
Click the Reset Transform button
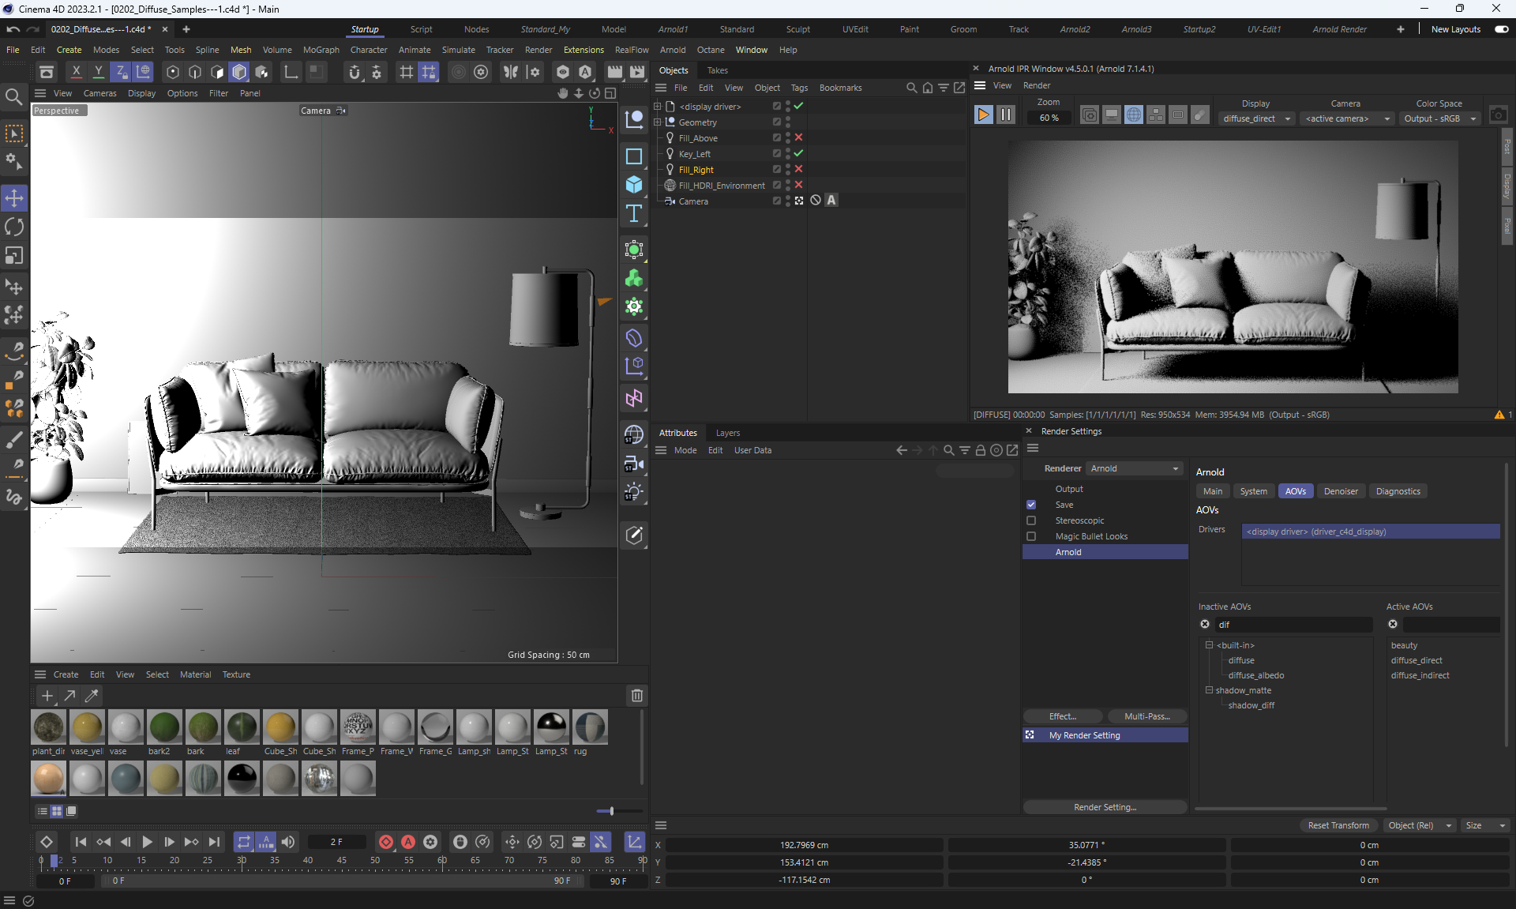pyautogui.click(x=1338, y=825)
